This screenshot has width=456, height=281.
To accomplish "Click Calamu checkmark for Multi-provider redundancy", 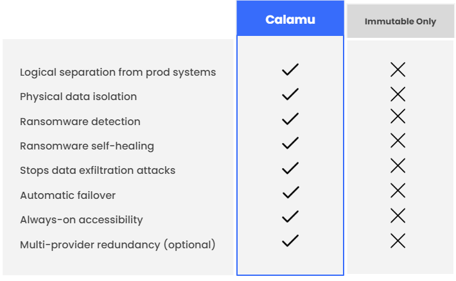I will (x=290, y=241).
